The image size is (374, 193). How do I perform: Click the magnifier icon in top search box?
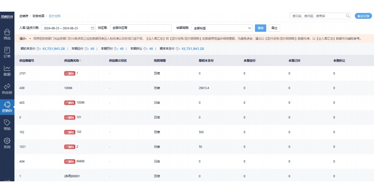tap(347, 16)
